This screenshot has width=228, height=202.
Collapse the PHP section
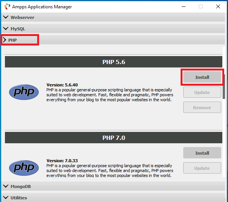(x=113, y=40)
